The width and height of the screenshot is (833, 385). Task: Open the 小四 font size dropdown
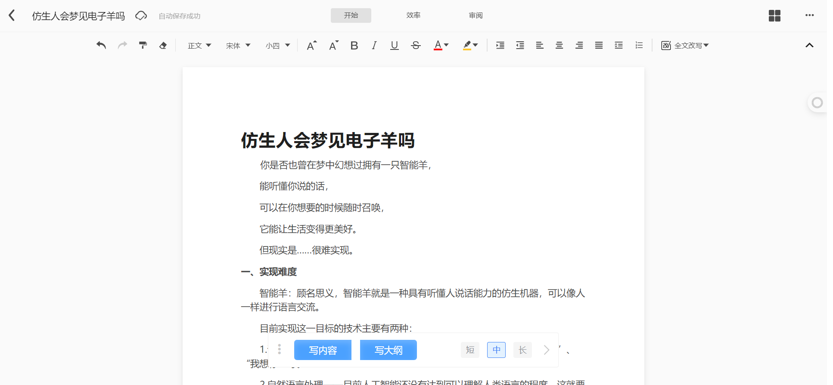[x=278, y=45]
